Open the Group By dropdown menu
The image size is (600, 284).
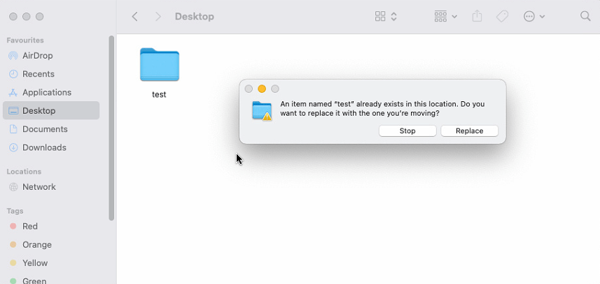pyautogui.click(x=445, y=16)
